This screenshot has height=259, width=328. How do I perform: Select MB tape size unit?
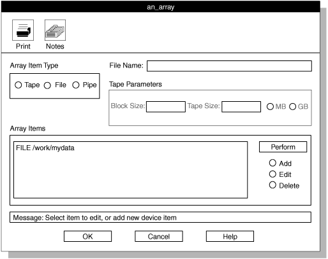click(270, 106)
